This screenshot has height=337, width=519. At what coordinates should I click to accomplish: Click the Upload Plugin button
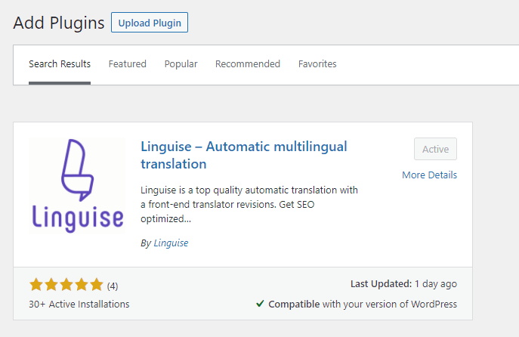tap(150, 23)
